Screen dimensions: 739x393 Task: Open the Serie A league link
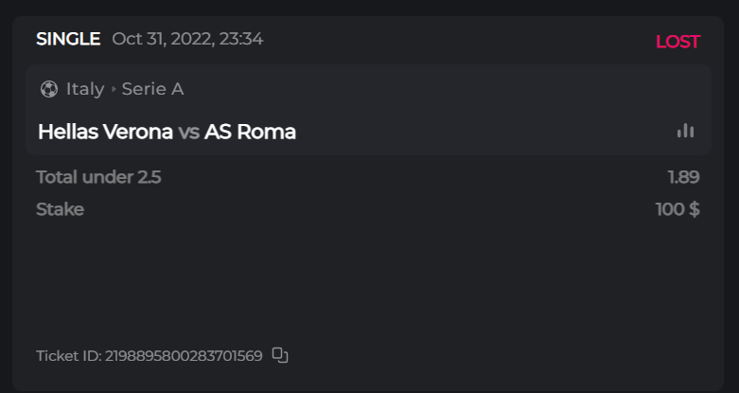(x=152, y=89)
